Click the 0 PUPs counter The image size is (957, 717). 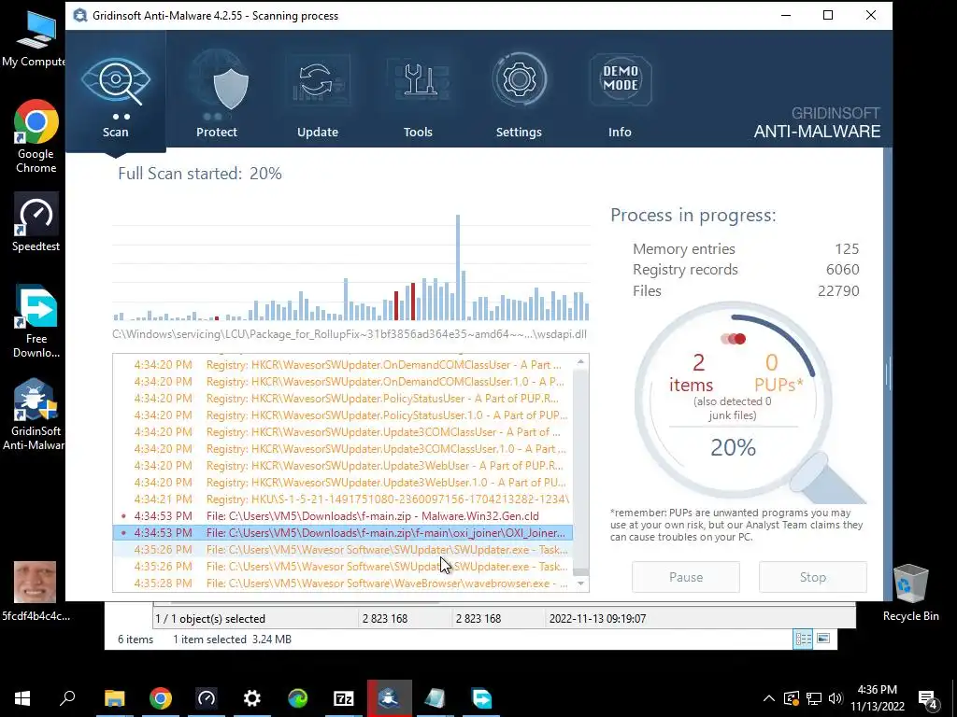(x=778, y=373)
